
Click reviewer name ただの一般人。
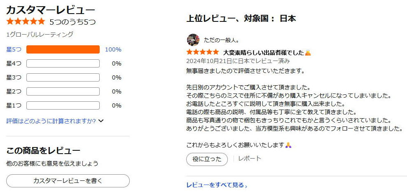[221, 40]
